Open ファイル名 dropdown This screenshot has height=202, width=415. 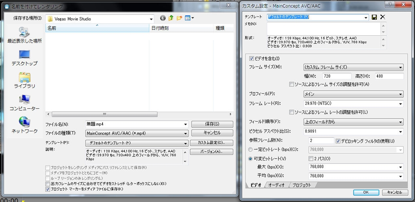pos(185,124)
